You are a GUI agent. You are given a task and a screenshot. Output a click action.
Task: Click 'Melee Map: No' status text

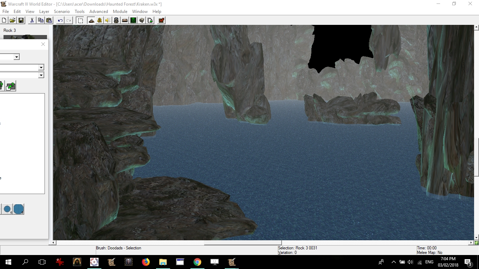tap(430, 253)
